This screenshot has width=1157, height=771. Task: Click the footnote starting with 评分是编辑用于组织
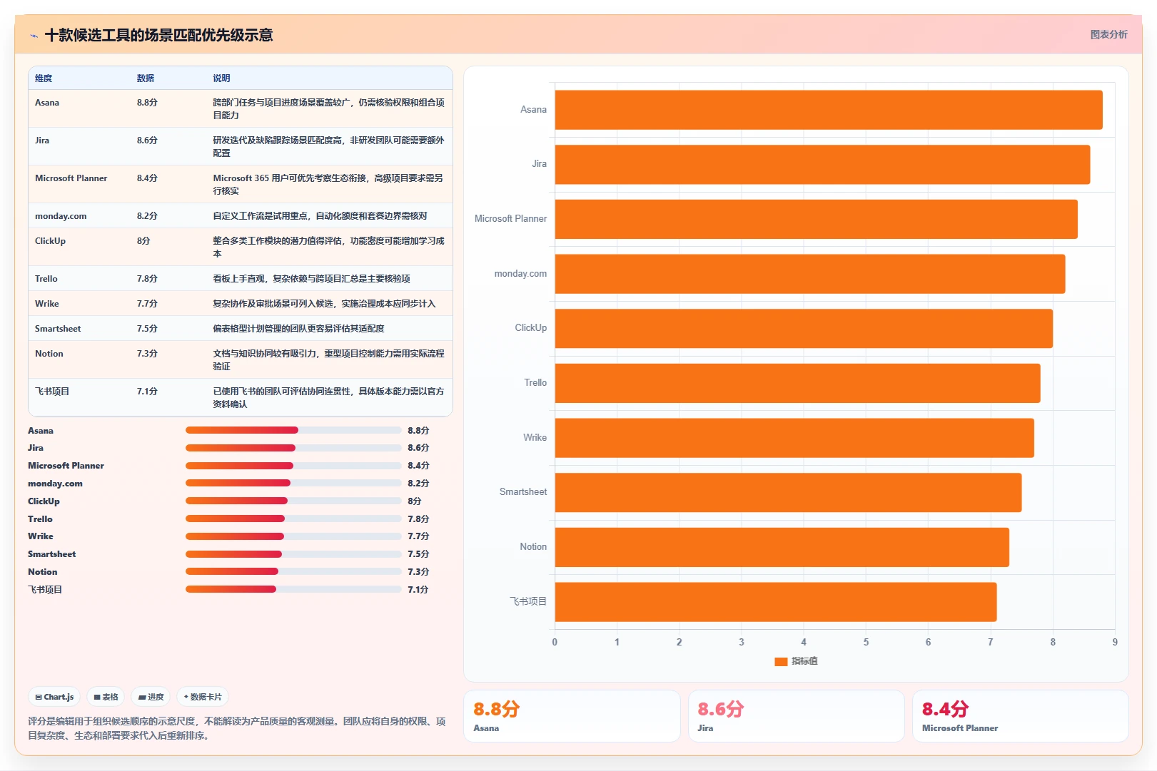click(x=237, y=728)
